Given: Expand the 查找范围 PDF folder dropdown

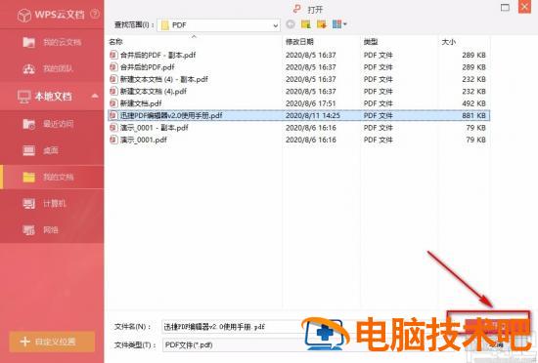Looking at the screenshot, I should click(x=275, y=25).
